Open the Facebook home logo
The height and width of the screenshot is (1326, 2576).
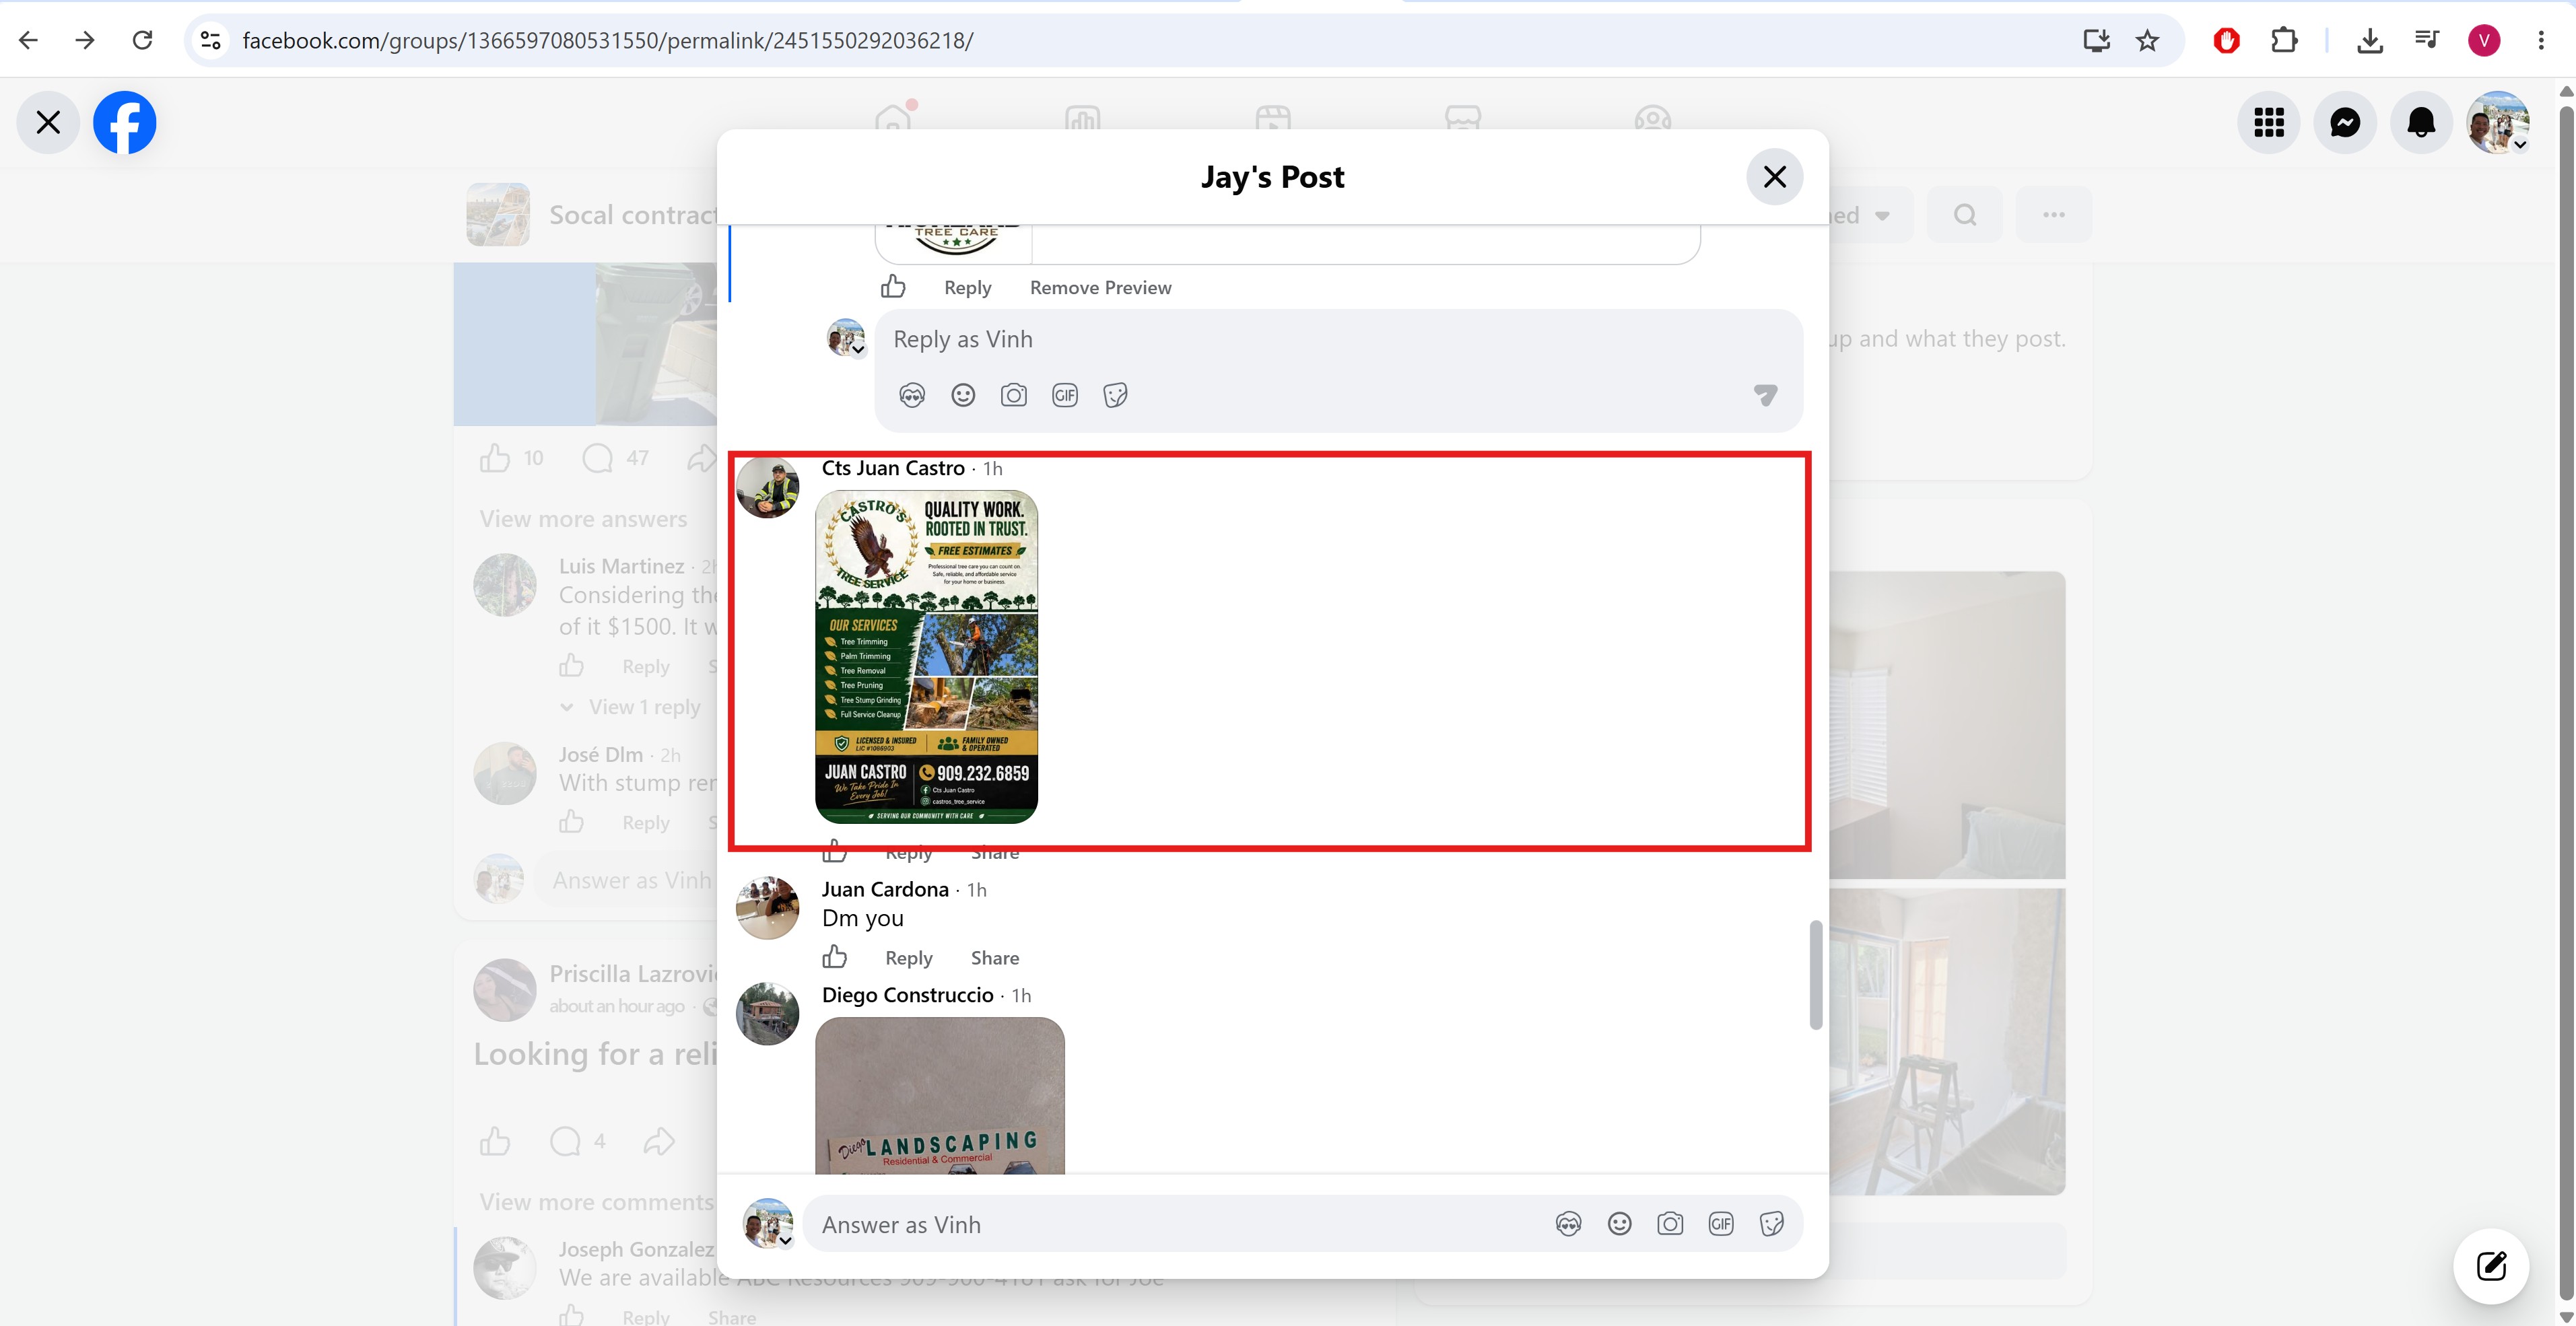pos(125,123)
